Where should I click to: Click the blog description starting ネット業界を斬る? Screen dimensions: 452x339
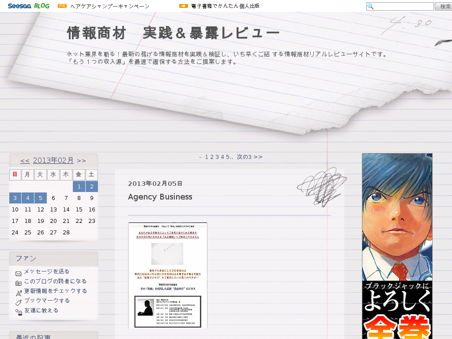click(x=227, y=58)
